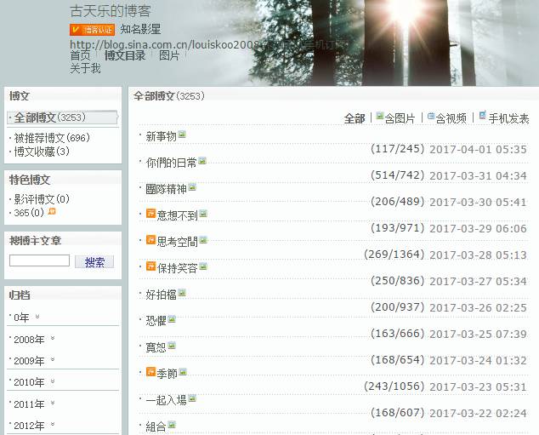This screenshot has height=435, width=539.
Task: Open the 思考空間 blog post
Action: pos(177,241)
